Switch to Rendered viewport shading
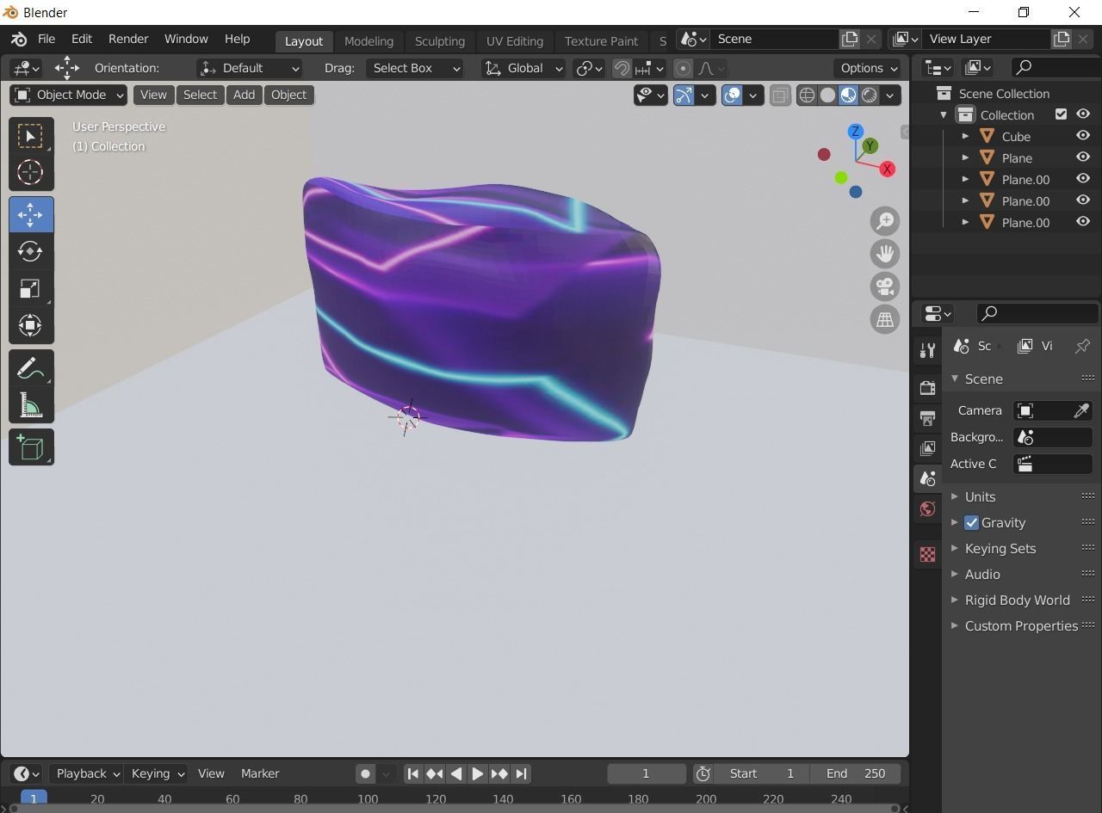The height and width of the screenshot is (813, 1102). (869, 95)
